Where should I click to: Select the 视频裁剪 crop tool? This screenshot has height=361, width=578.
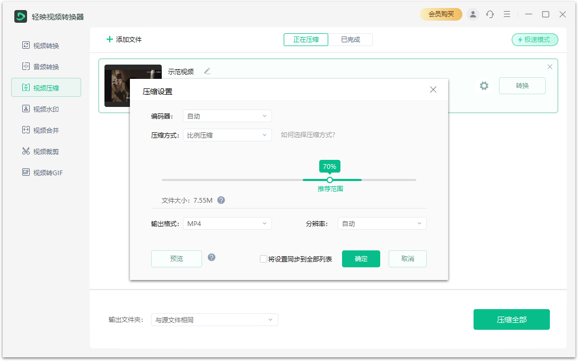point(46,151)
